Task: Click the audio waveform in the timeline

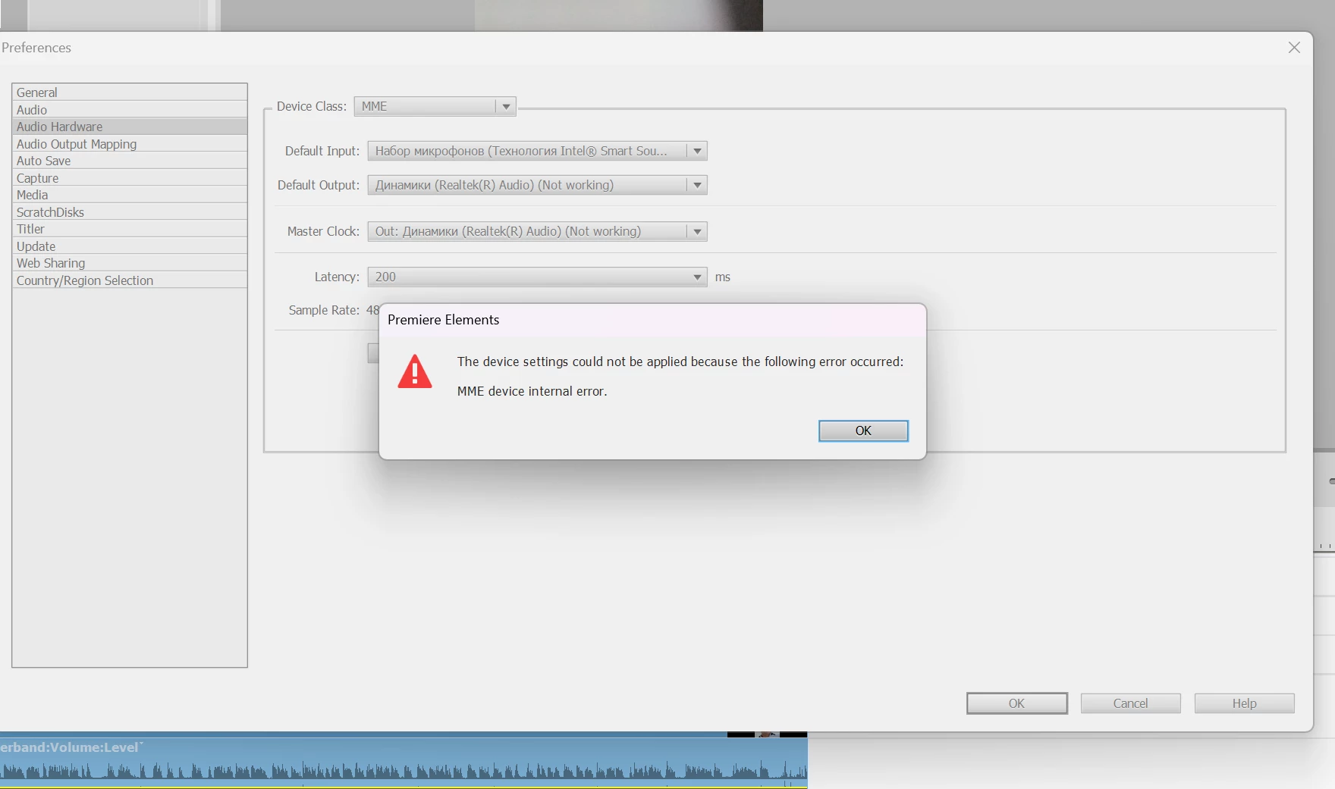Action: pyautogui.click(x=404, y=770)
